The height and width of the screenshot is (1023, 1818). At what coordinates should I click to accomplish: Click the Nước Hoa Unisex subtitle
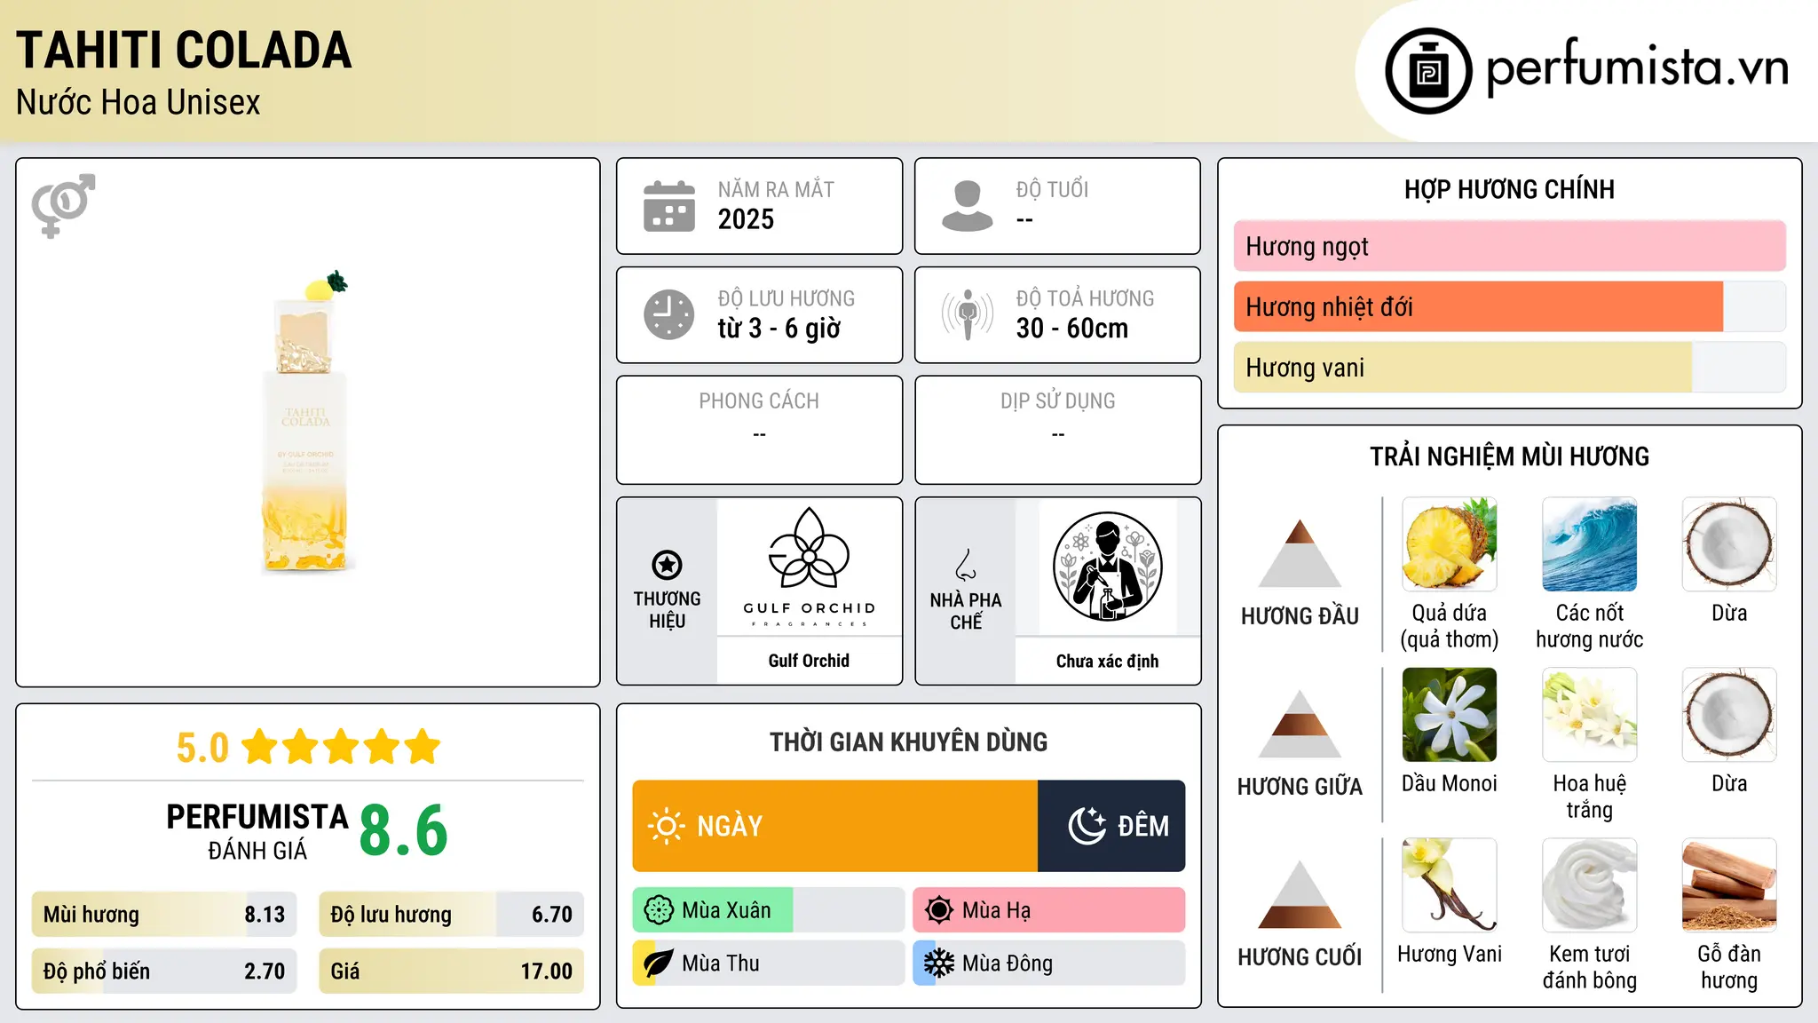pyautogui.click(x=138, y=103)
